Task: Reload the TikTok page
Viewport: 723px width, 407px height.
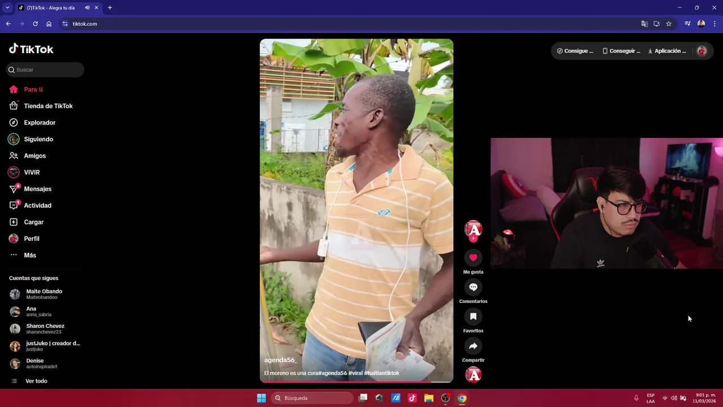Action: (x=35, y=24)
